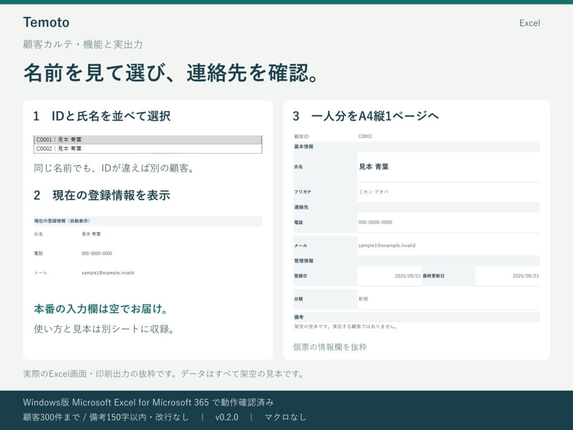Image resolution: width=573 pixels, height=430 pixels.
Task: Click the bold 見本 青葉 name field in the A4 sheet
Action: click(448, 167)
